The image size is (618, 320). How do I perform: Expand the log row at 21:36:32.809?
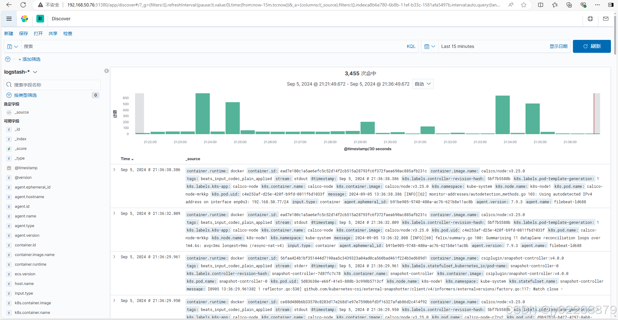tap(114, 213)
